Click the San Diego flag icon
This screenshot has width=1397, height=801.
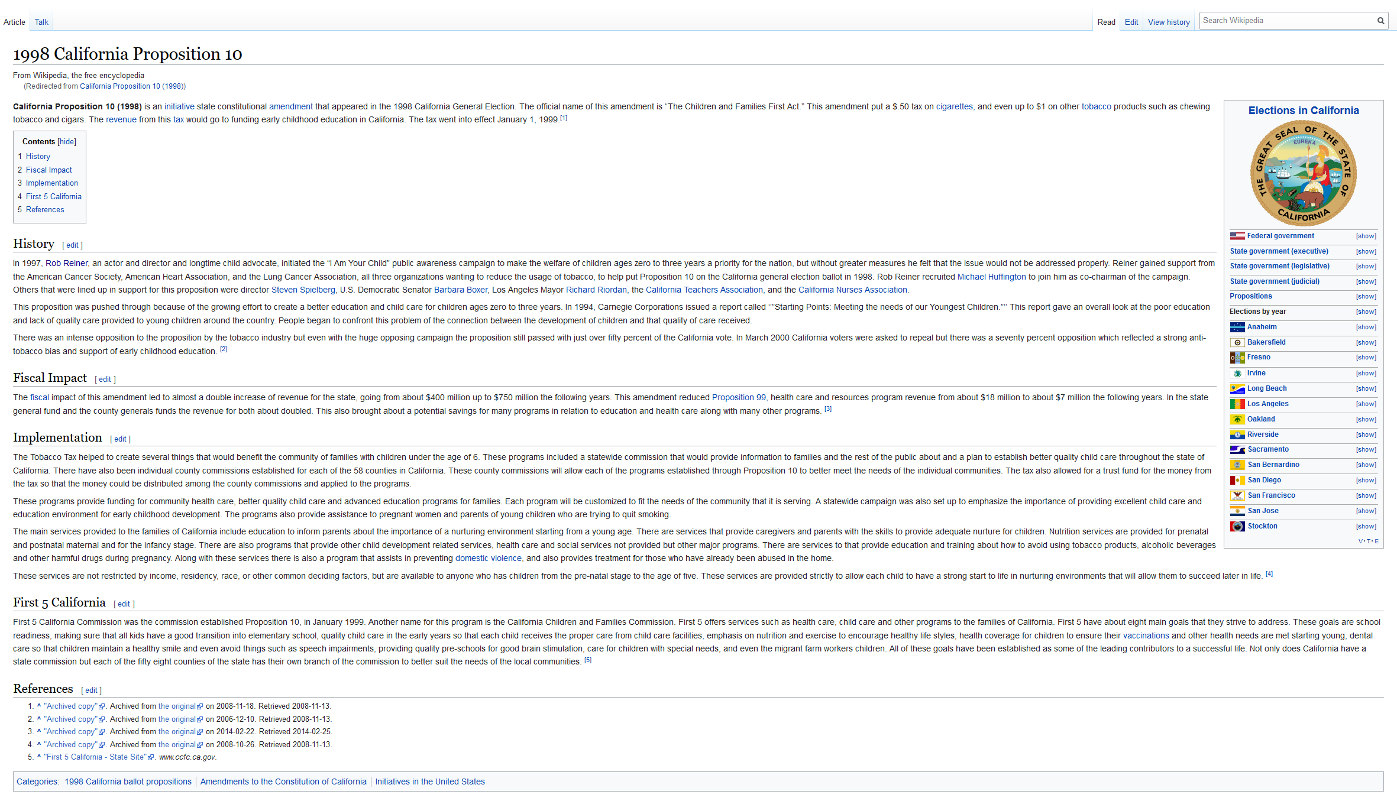click(1237, 480)
